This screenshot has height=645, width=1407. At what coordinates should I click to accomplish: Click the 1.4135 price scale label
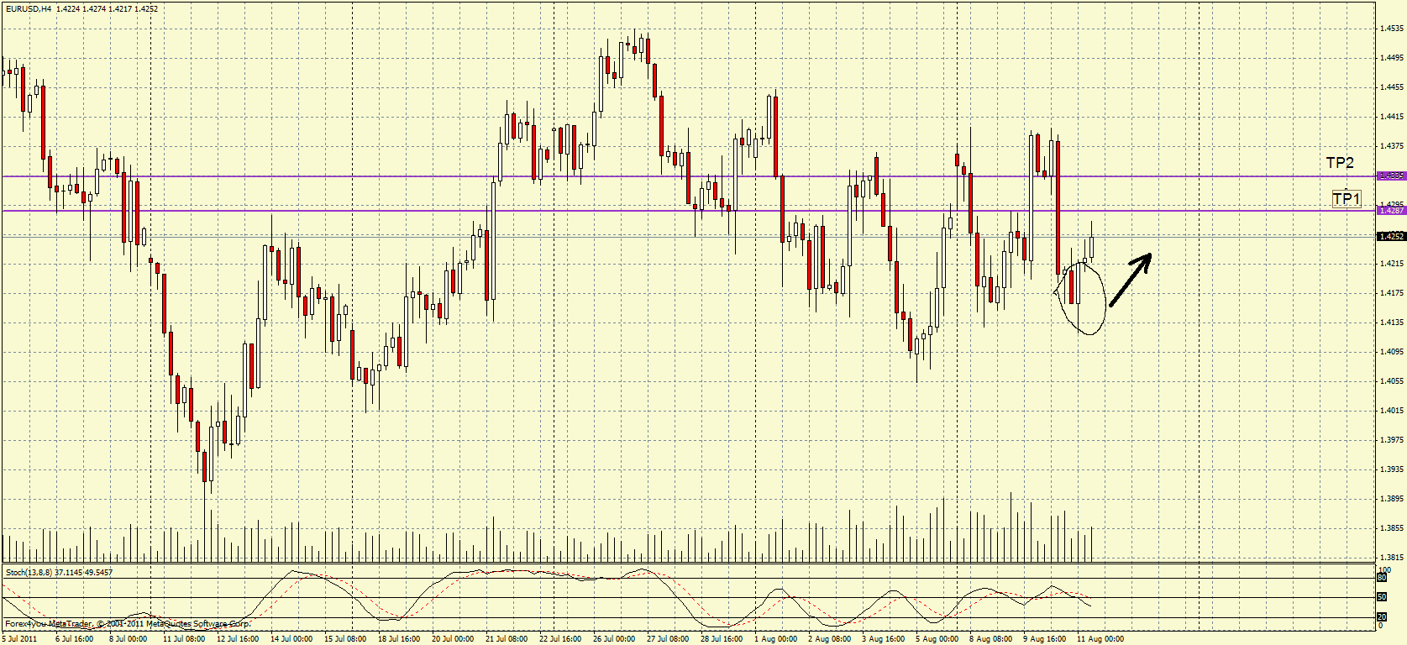[x=1392, y=322]
